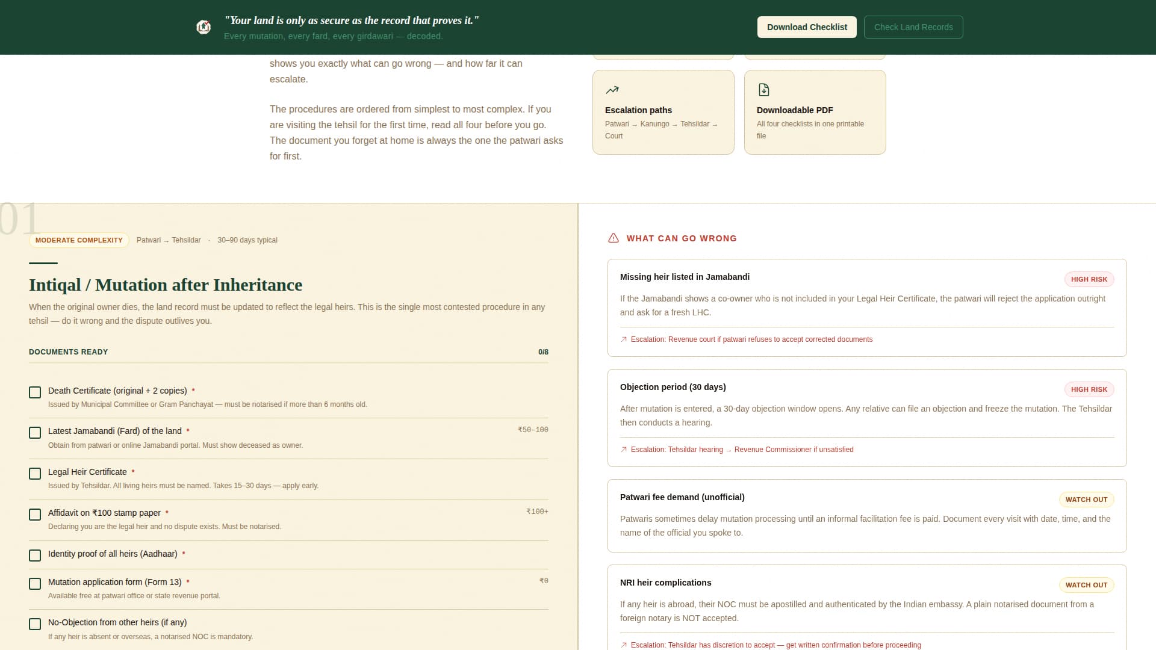The width and height of the screenshot is (1156, 650).
Task: Click escalation arrow icon for Revenue court note
Action: pos(624,339)
